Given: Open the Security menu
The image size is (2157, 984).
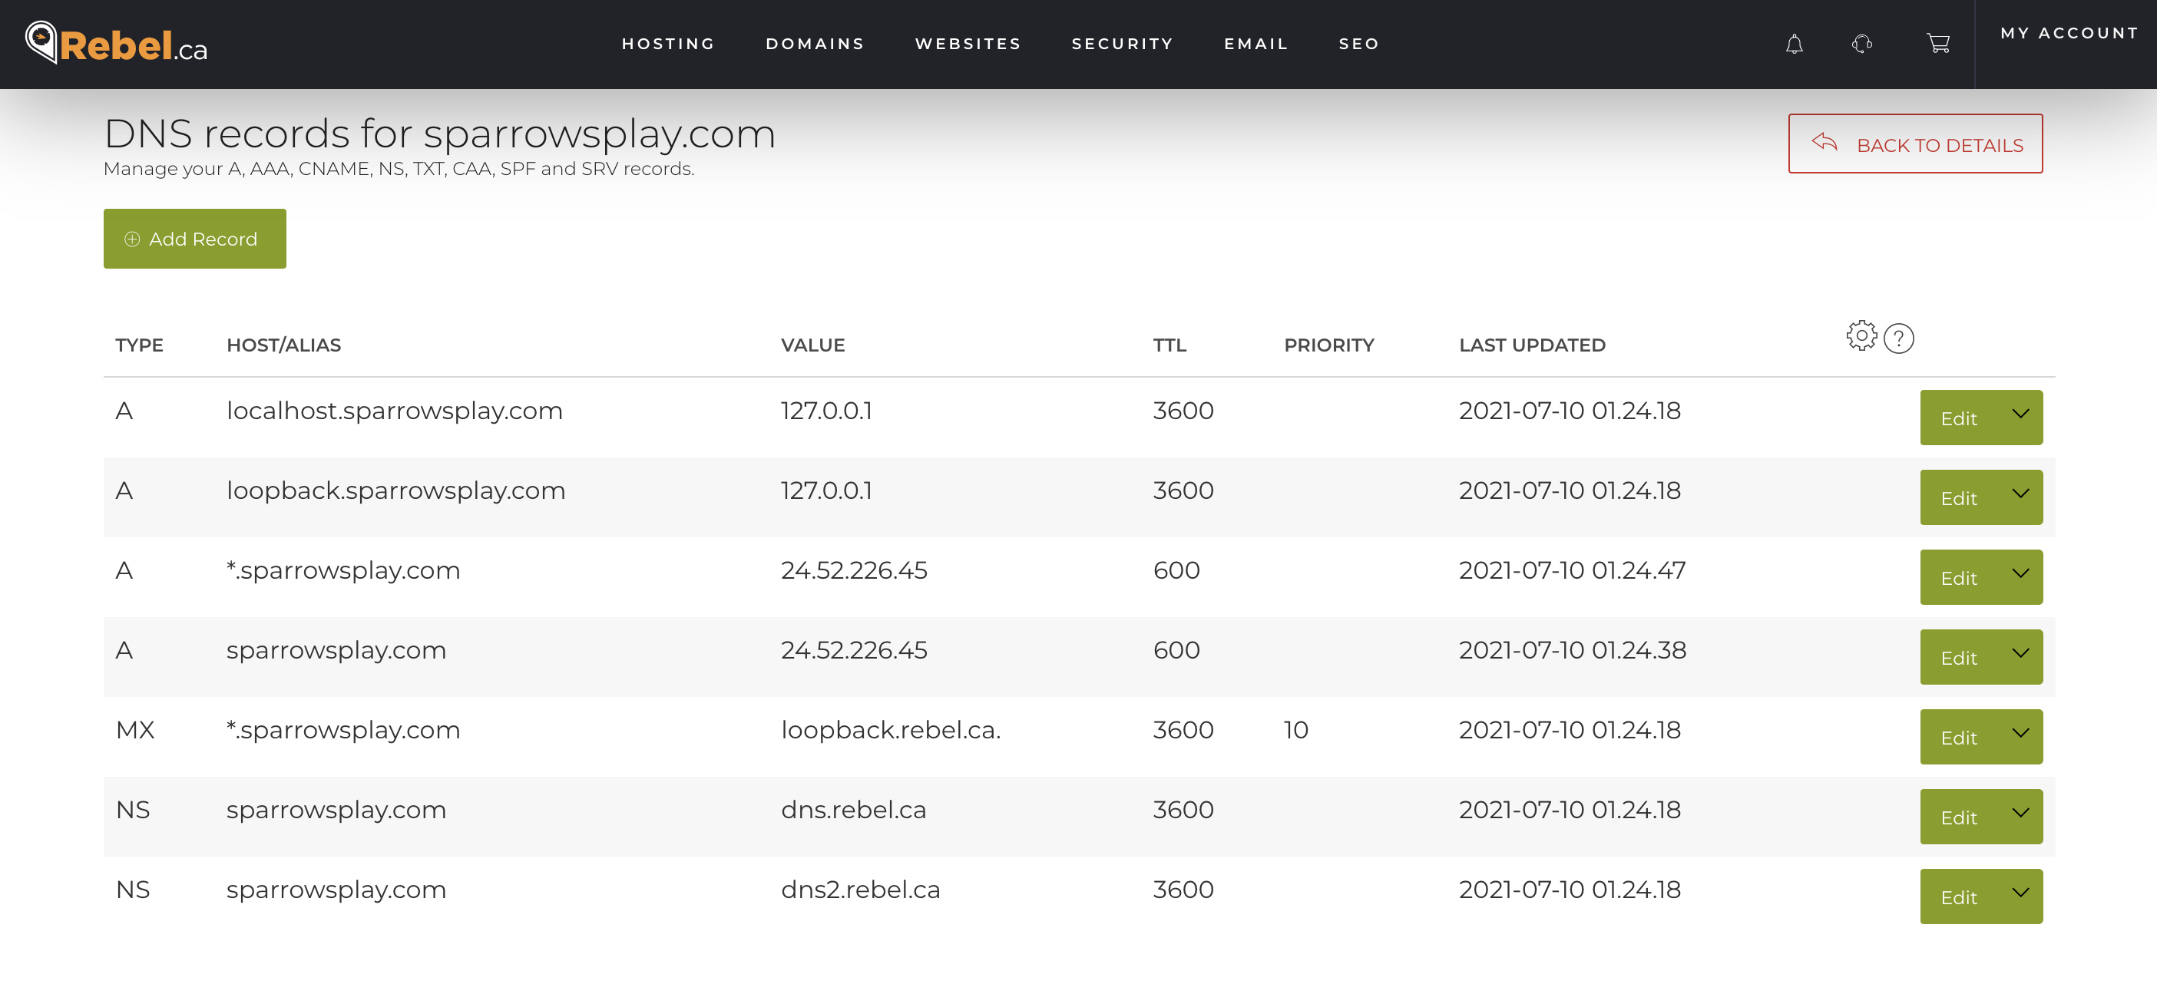Looking at the screenshot, I should pos(1122,44).
